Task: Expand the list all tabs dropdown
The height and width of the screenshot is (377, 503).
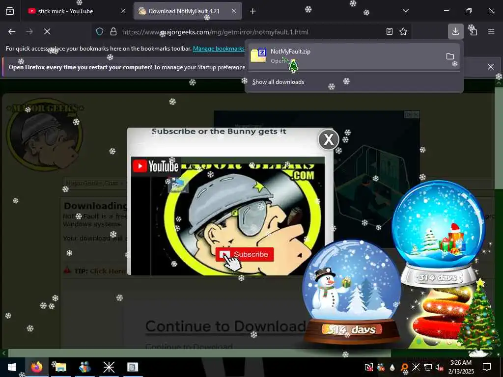Action: click(405, 11)
